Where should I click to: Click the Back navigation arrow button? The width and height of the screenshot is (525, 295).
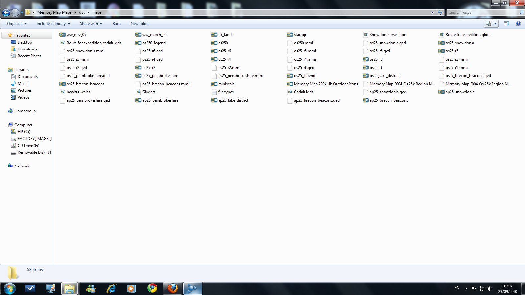click(6, 12)
